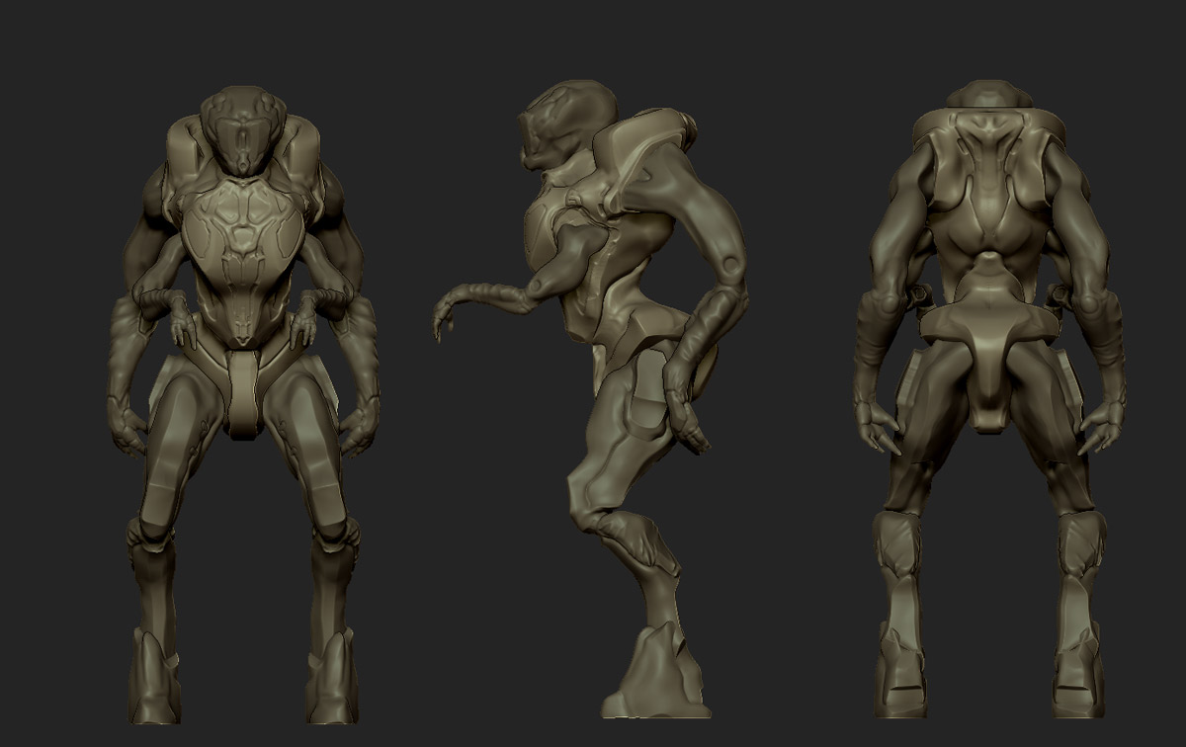The height and width of the screenshot is (747, 1186).
Task: Select the side profile creature model
Action: (589, 398)
